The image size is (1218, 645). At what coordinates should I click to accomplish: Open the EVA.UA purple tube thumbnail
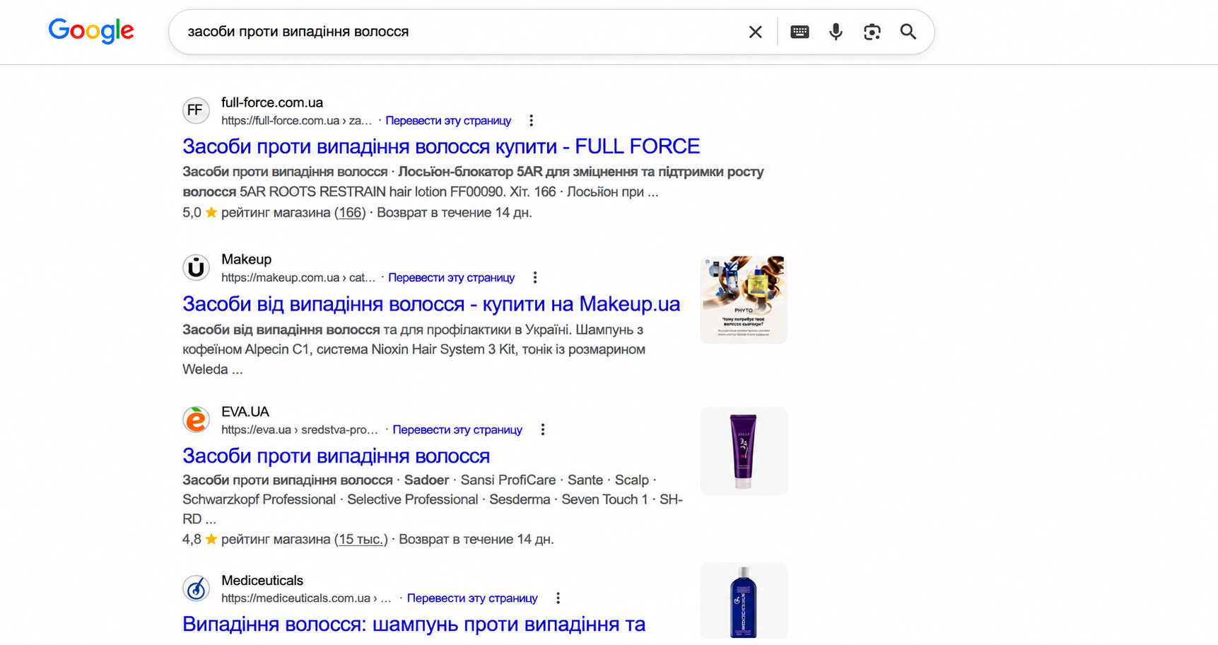click(x=744, y=451)
